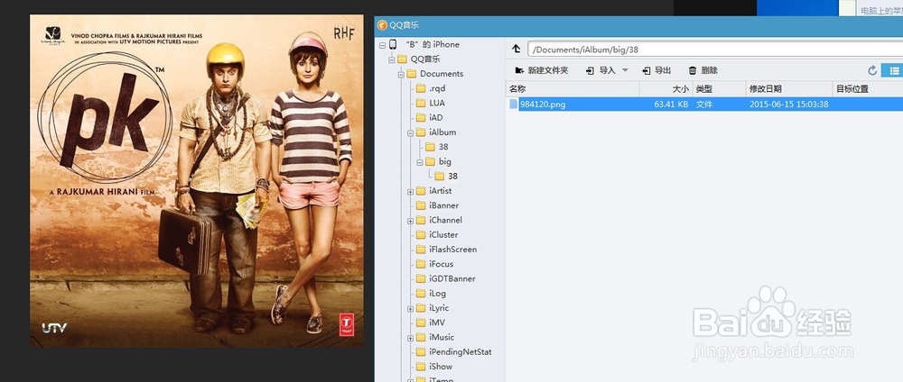Expand the iArtist folder node
903x382 pixels.
[410, 191]
